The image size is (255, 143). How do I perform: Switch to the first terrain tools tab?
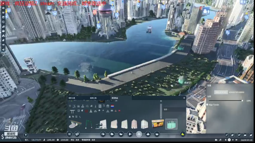click(72, 98)
